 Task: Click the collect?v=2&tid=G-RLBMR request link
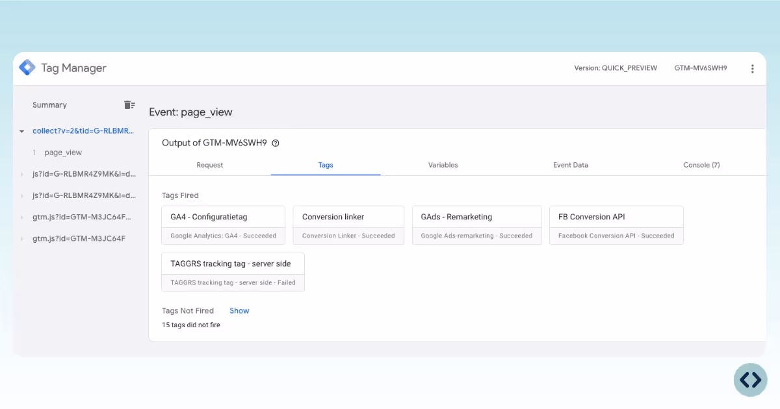(84, 131)
